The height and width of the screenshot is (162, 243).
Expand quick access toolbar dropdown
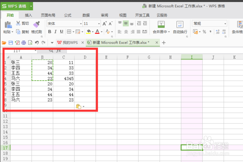pyautogui.click(x=52, y=43)
